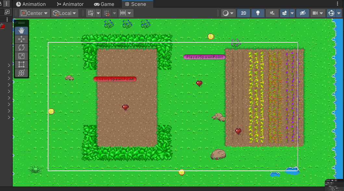Toggle scene lighting with the lightbulb button
The image size is (344, 191).
pos(258,13)
